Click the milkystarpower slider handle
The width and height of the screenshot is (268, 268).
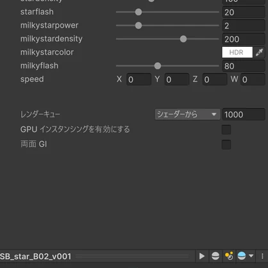(x=138, y=26)
